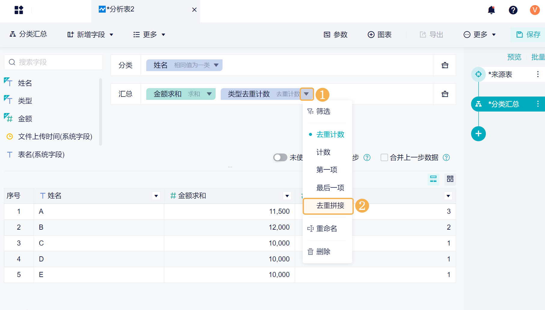This screenshot has width=545, height=310.
Task: Click the add step plus button
Action: (478, 134)
